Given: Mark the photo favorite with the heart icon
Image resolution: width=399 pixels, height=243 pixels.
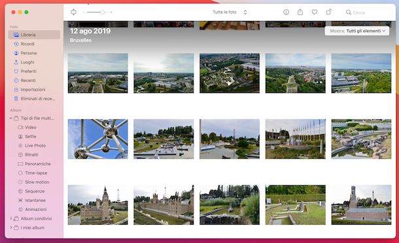Looking at the screenshot, I should coord(315,12).
